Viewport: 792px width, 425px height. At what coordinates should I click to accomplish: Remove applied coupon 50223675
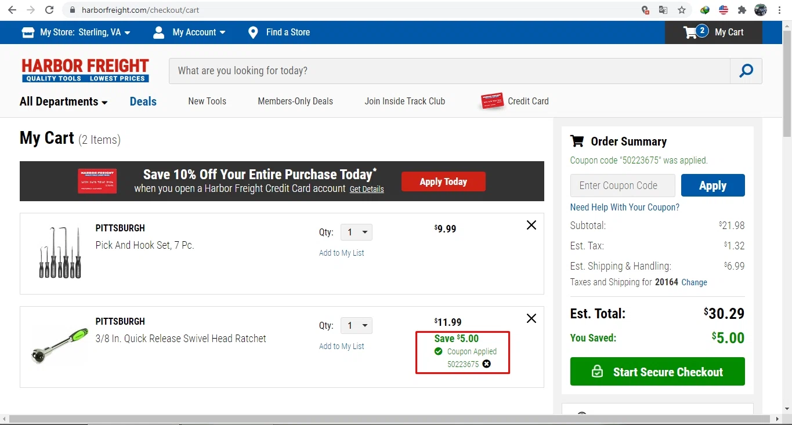[x=487, y=364]
